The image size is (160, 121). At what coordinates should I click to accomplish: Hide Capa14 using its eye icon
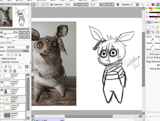2,90
